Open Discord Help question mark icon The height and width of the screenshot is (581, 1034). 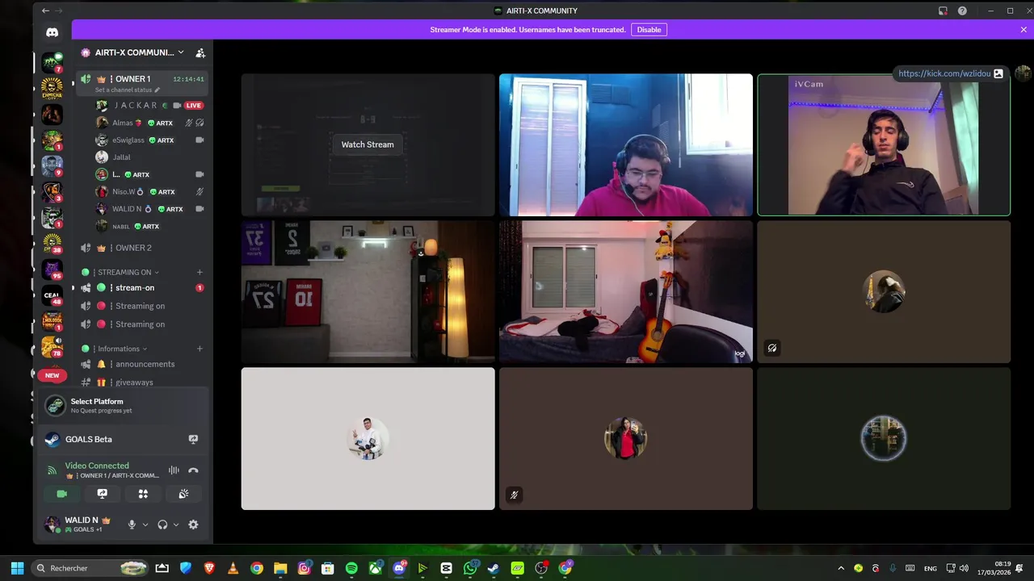pos(962,10)
